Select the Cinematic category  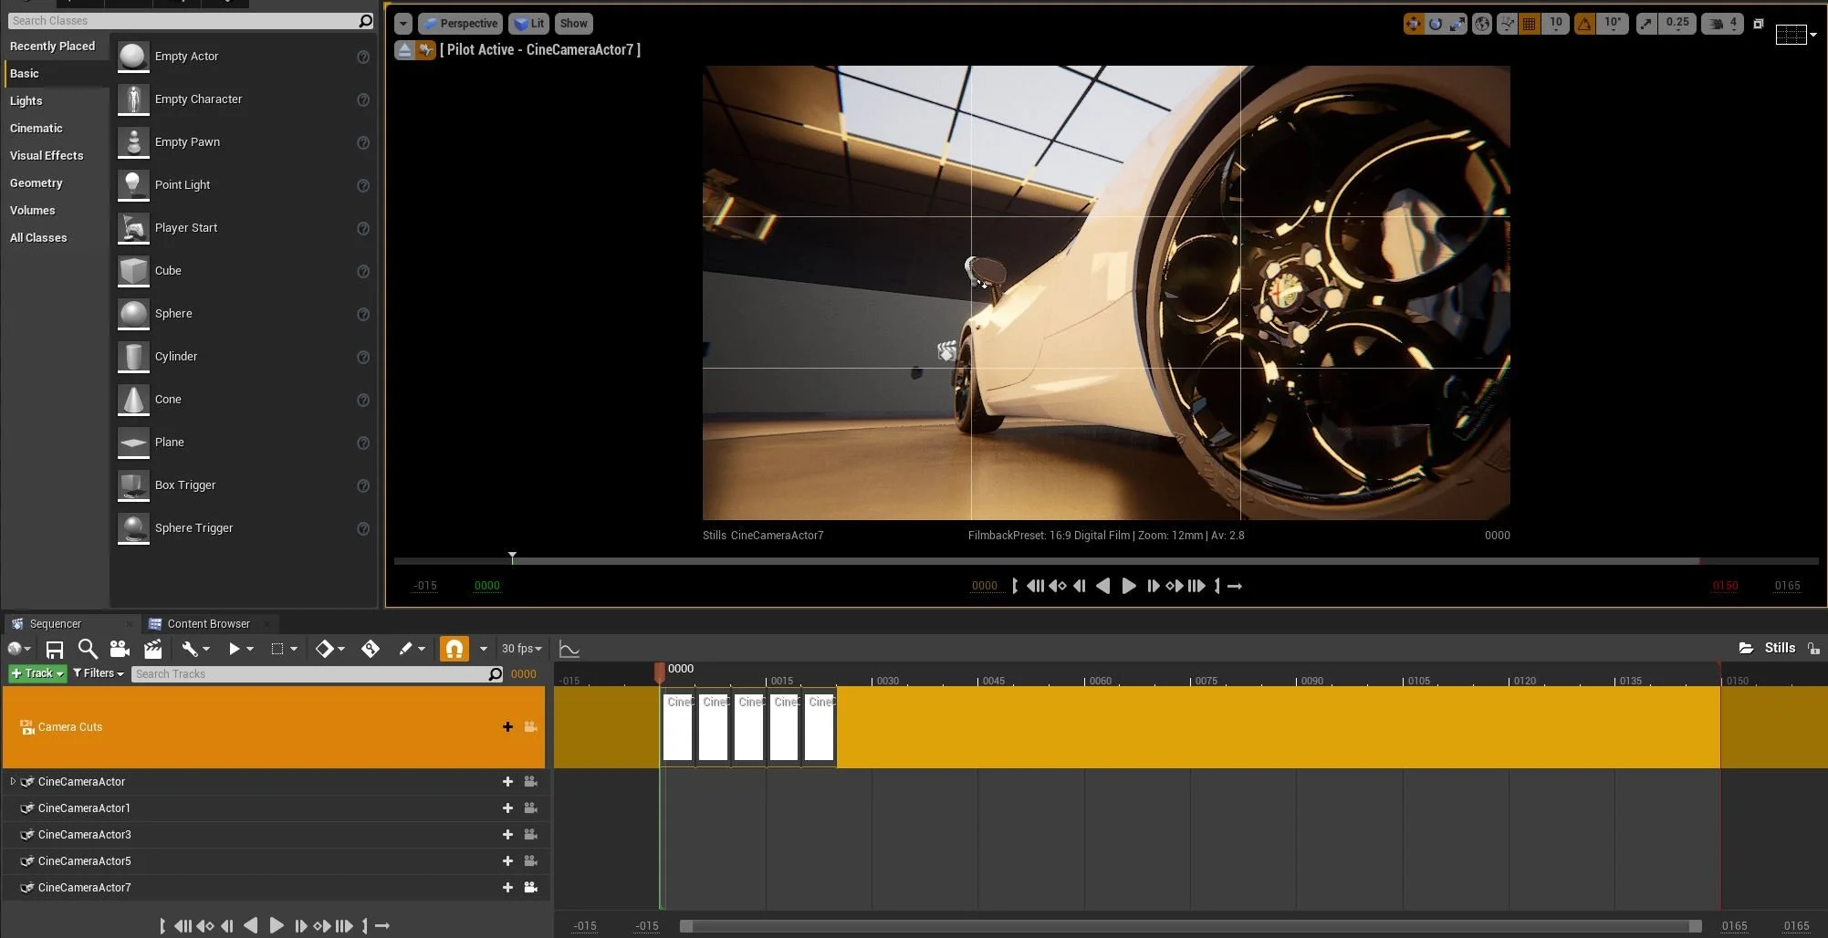37,129
